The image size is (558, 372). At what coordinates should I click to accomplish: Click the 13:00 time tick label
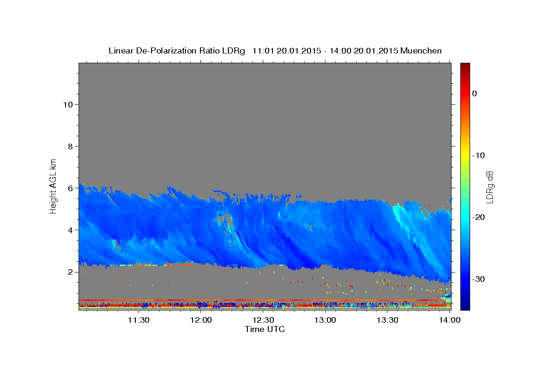click(325, 320)
